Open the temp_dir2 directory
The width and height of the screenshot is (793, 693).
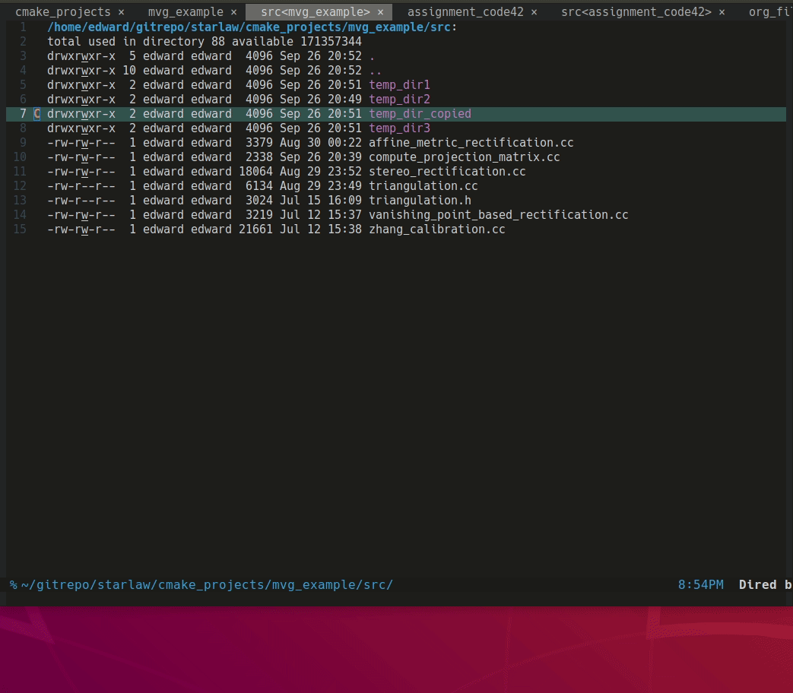click(x=399, y=99)
